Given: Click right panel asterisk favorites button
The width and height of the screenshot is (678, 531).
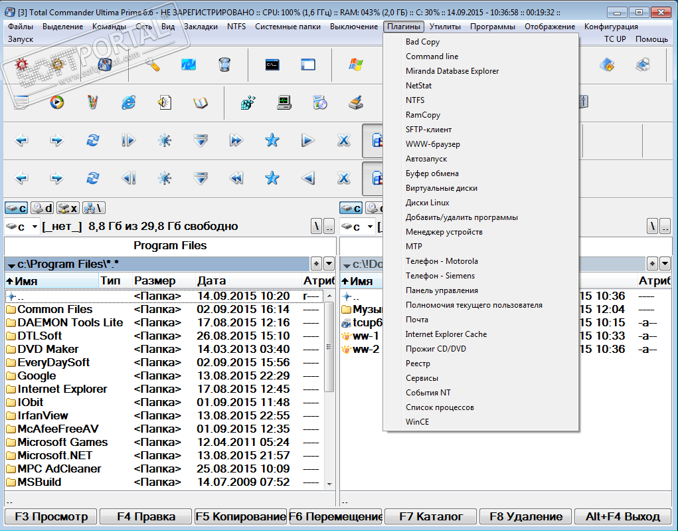Looking at the screenshot, I should coord(653,264).
